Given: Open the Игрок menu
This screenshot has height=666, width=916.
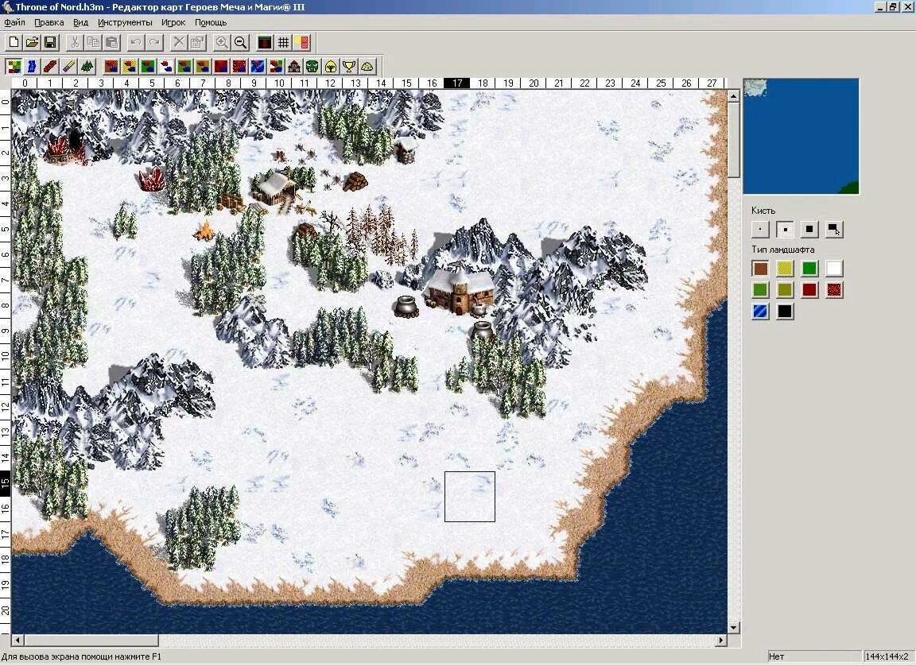Looking at the screenshot, I should [x=173, y=22].
